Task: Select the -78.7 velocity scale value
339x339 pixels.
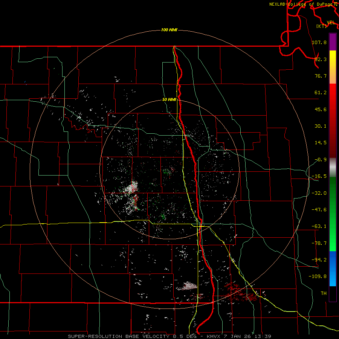Action: 319,243
